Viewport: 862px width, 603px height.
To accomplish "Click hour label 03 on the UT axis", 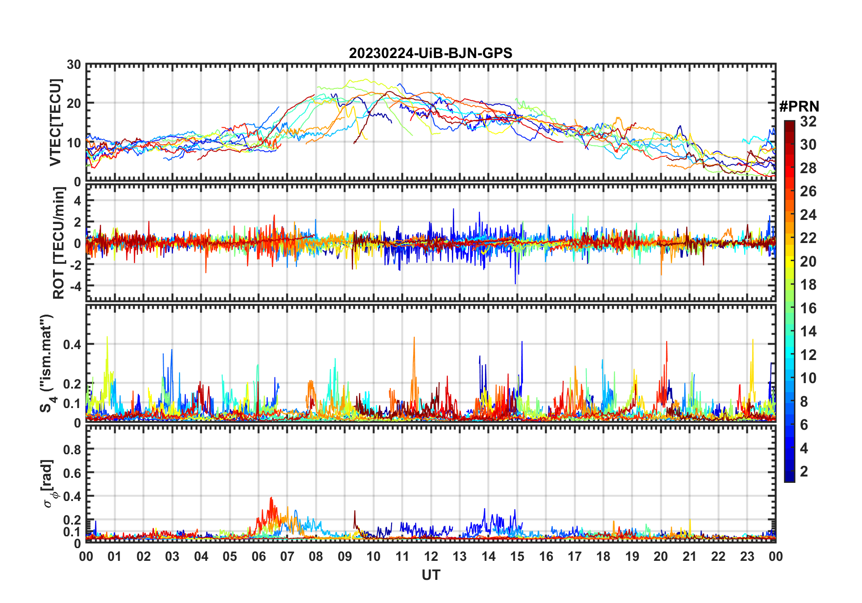I will 172,556.
